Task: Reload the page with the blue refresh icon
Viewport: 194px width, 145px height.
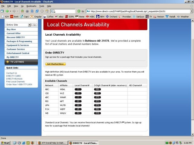Action: (37, 11)
